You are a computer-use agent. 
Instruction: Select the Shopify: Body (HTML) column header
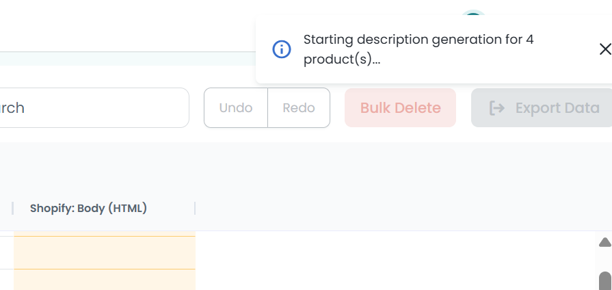(88, 208)
